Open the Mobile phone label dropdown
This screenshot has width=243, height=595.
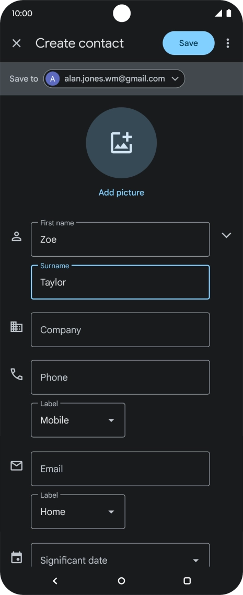tap(78, 420)
